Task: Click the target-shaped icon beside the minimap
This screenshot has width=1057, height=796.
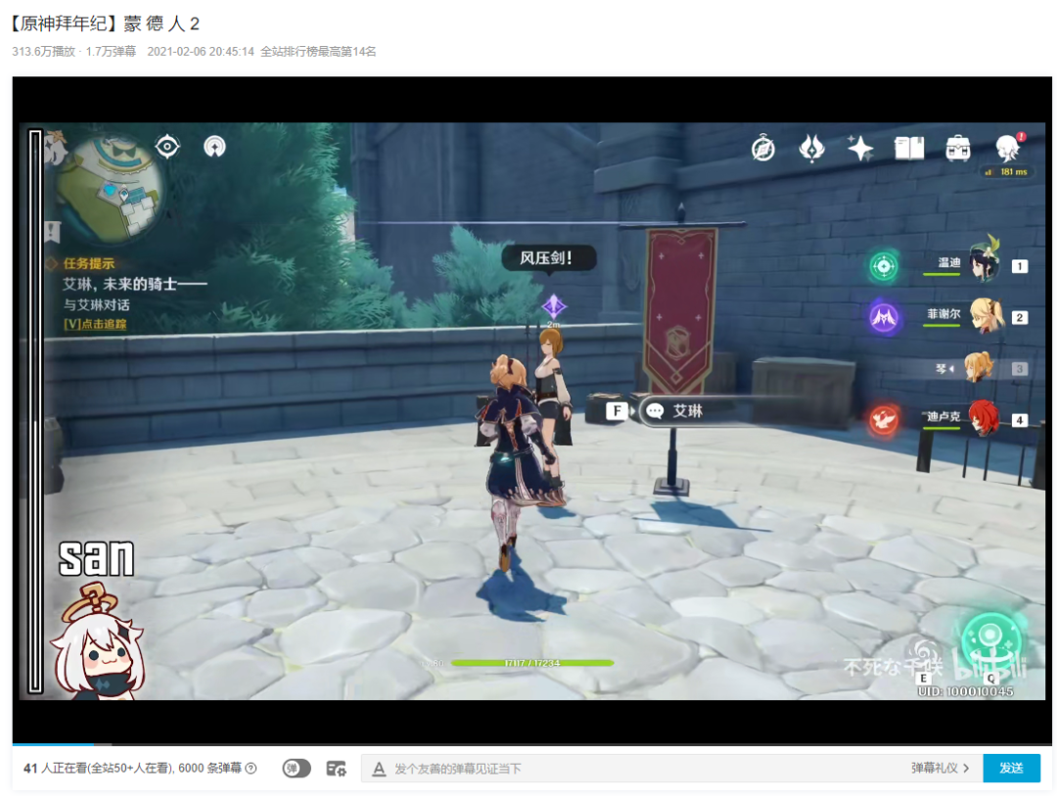Action: pyautogui.click(x=167, y=147)
